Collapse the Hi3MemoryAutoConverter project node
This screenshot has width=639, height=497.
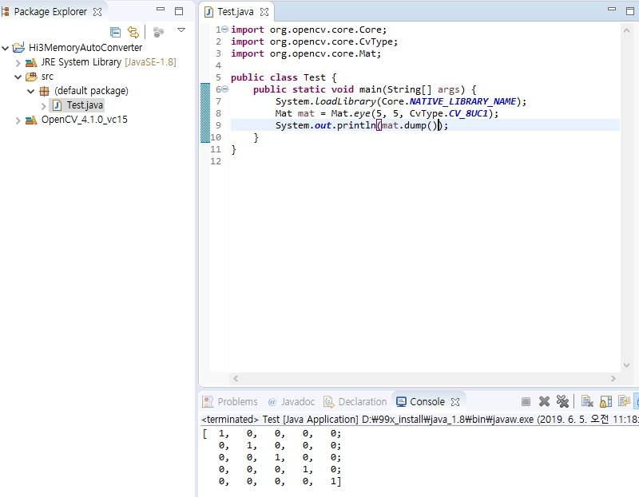tap(6, 49)
